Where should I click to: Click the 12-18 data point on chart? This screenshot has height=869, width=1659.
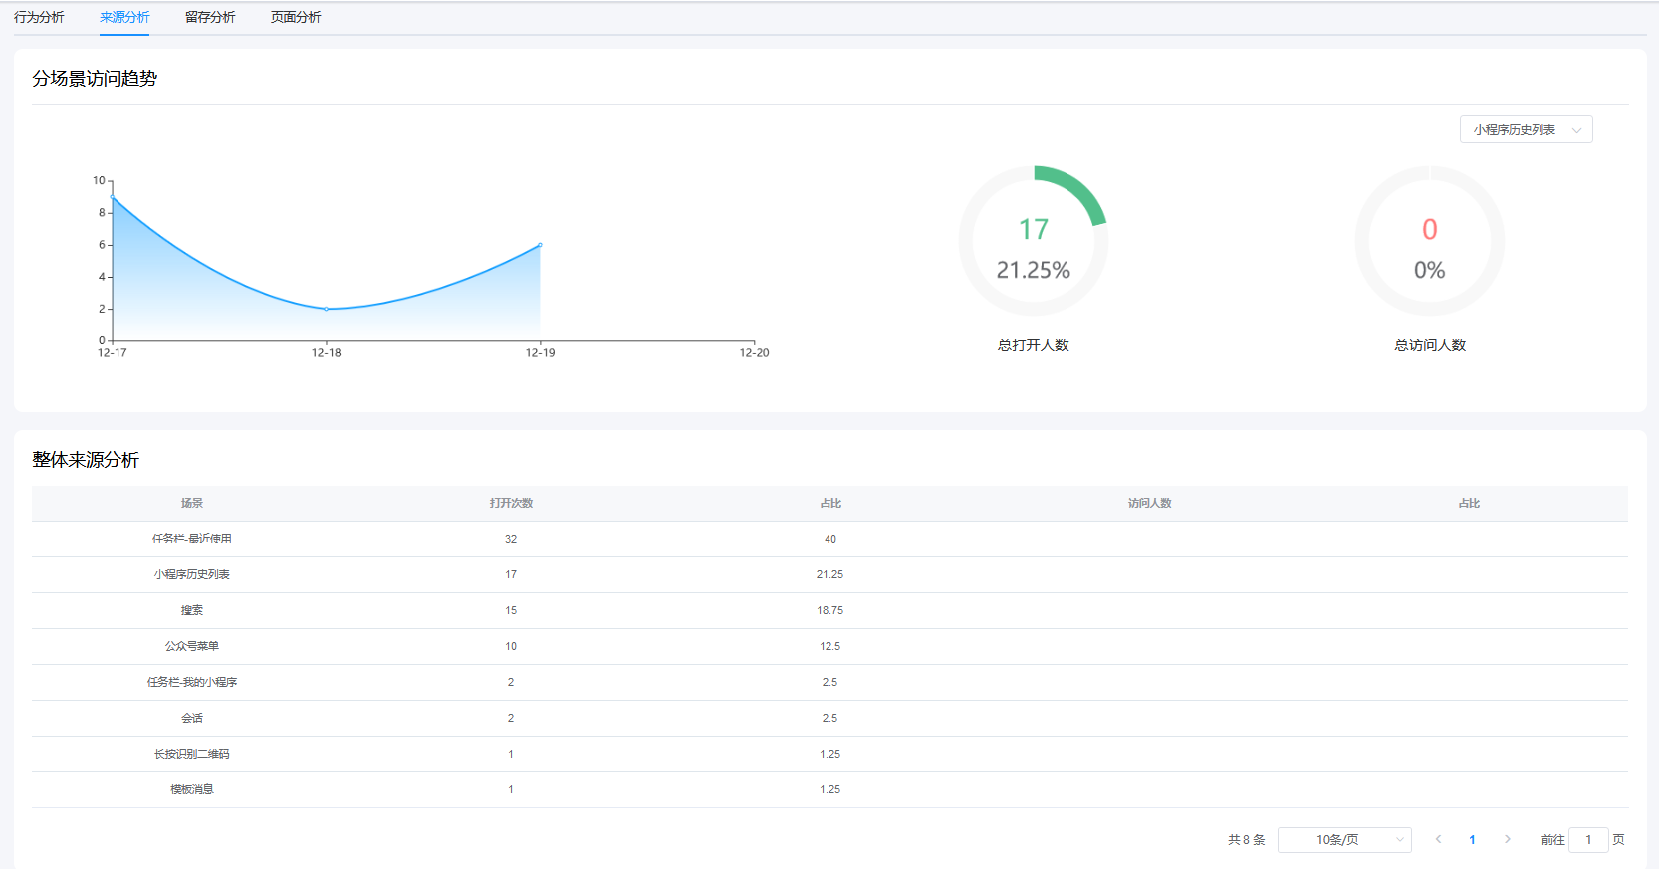[327, 309]
